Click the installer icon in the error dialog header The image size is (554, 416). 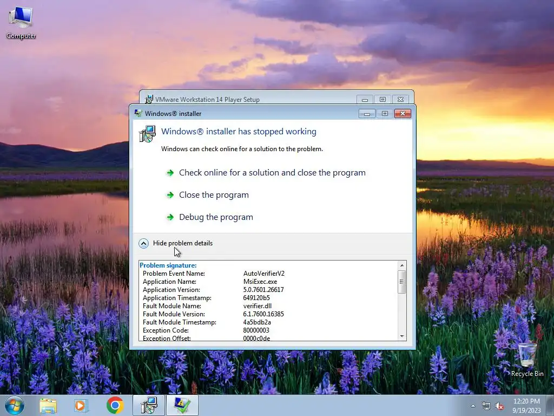(147, 134)
